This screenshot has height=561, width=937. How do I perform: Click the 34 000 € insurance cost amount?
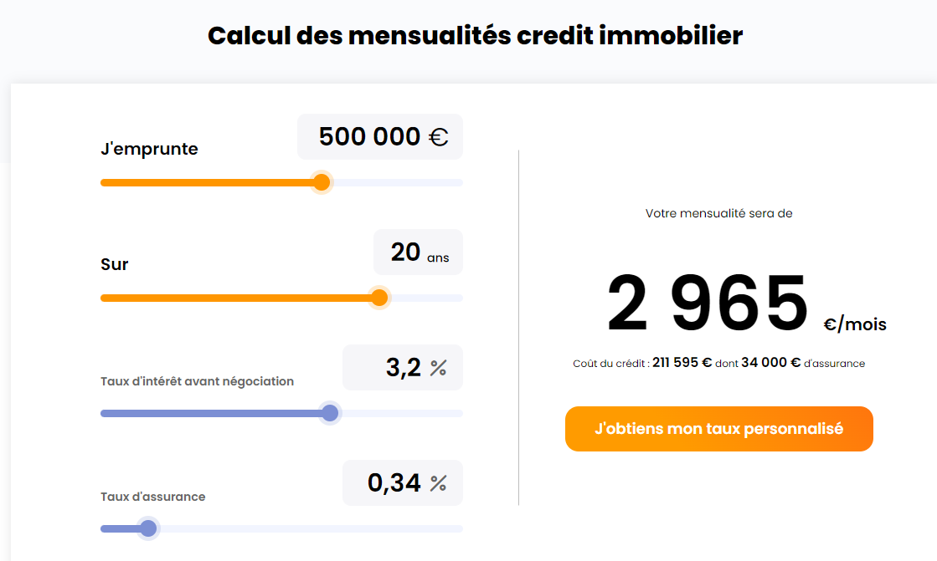coord(770,364)
